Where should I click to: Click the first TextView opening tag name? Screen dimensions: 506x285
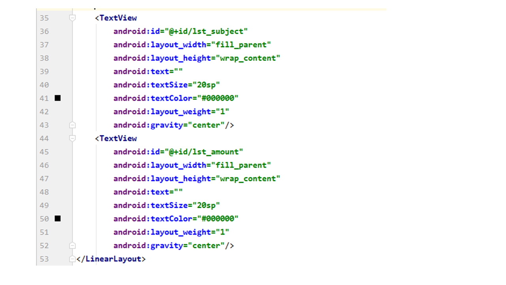tap(118, 18)
